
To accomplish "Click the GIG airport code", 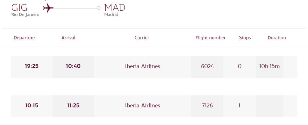I will coord(20,7).
